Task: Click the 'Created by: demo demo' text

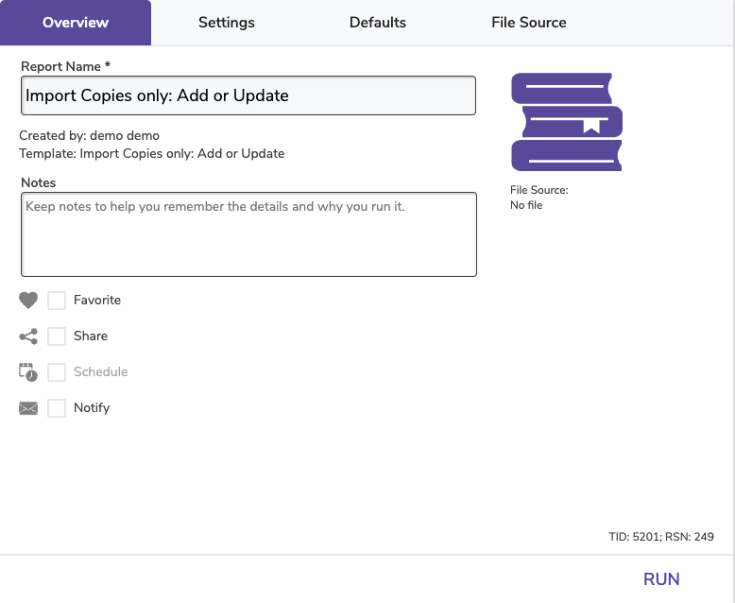Action: (x=89, y=135)
